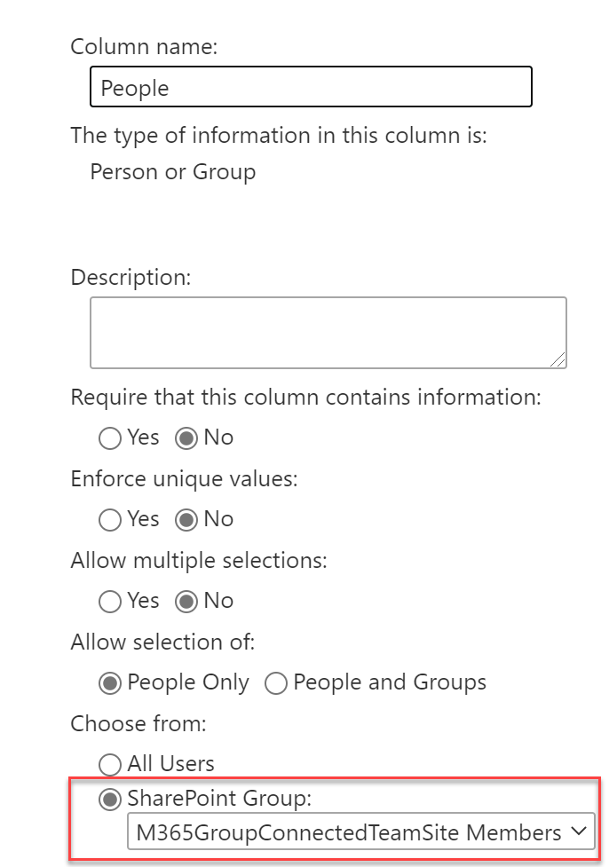Select Yes for Require column contains information
The image size is (609, 867).
tap(110, 438)
